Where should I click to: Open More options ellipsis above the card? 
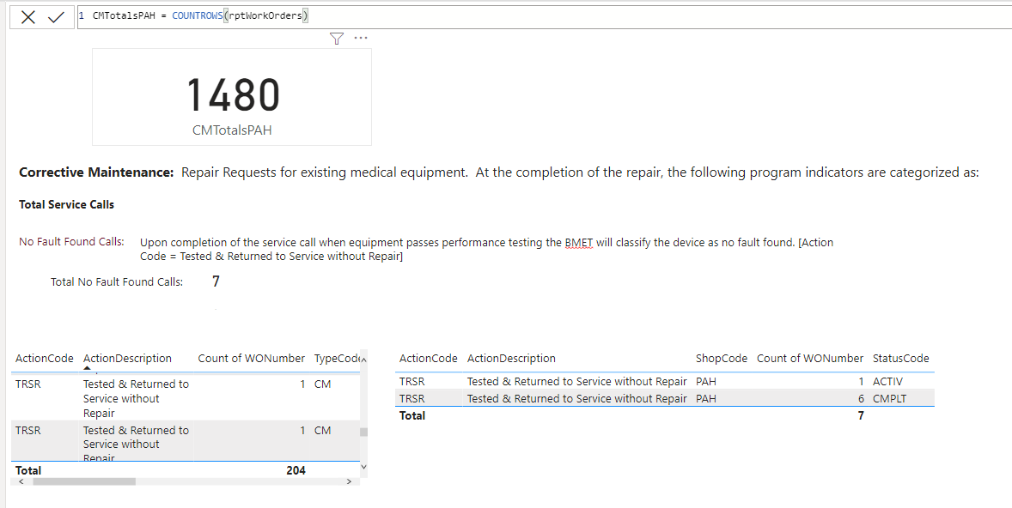click(361, 38)
